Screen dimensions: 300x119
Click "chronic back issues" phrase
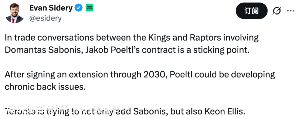(x=44, y=87)
